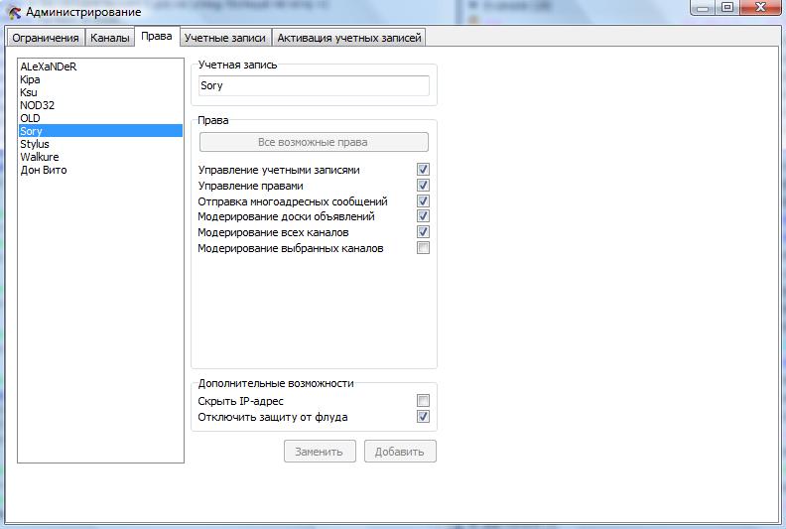Select the Stylus account in list
Screen dimensions: 786x529
35,144
